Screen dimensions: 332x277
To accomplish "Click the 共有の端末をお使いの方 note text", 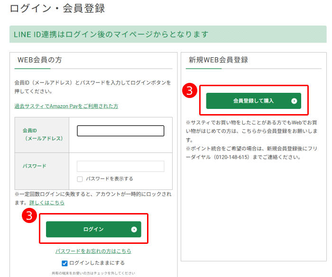I will [93, 273].
